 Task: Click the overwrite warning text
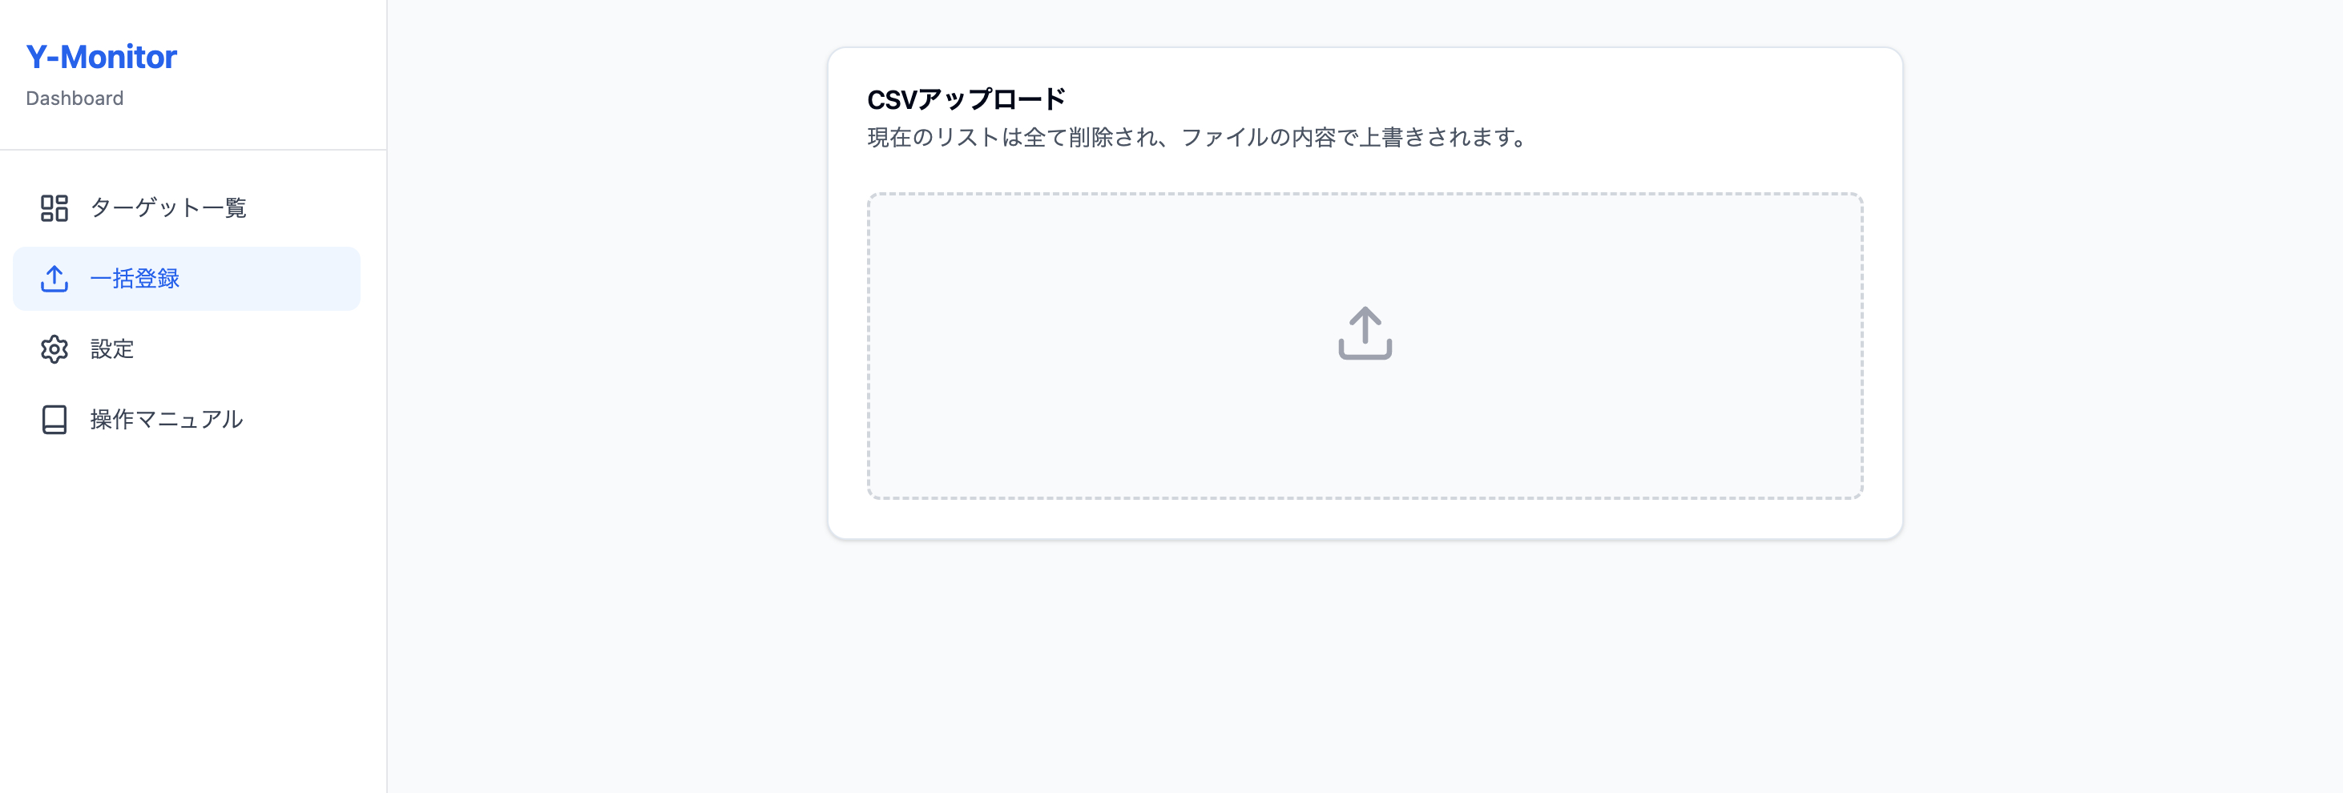click(x=1196, y=139)
